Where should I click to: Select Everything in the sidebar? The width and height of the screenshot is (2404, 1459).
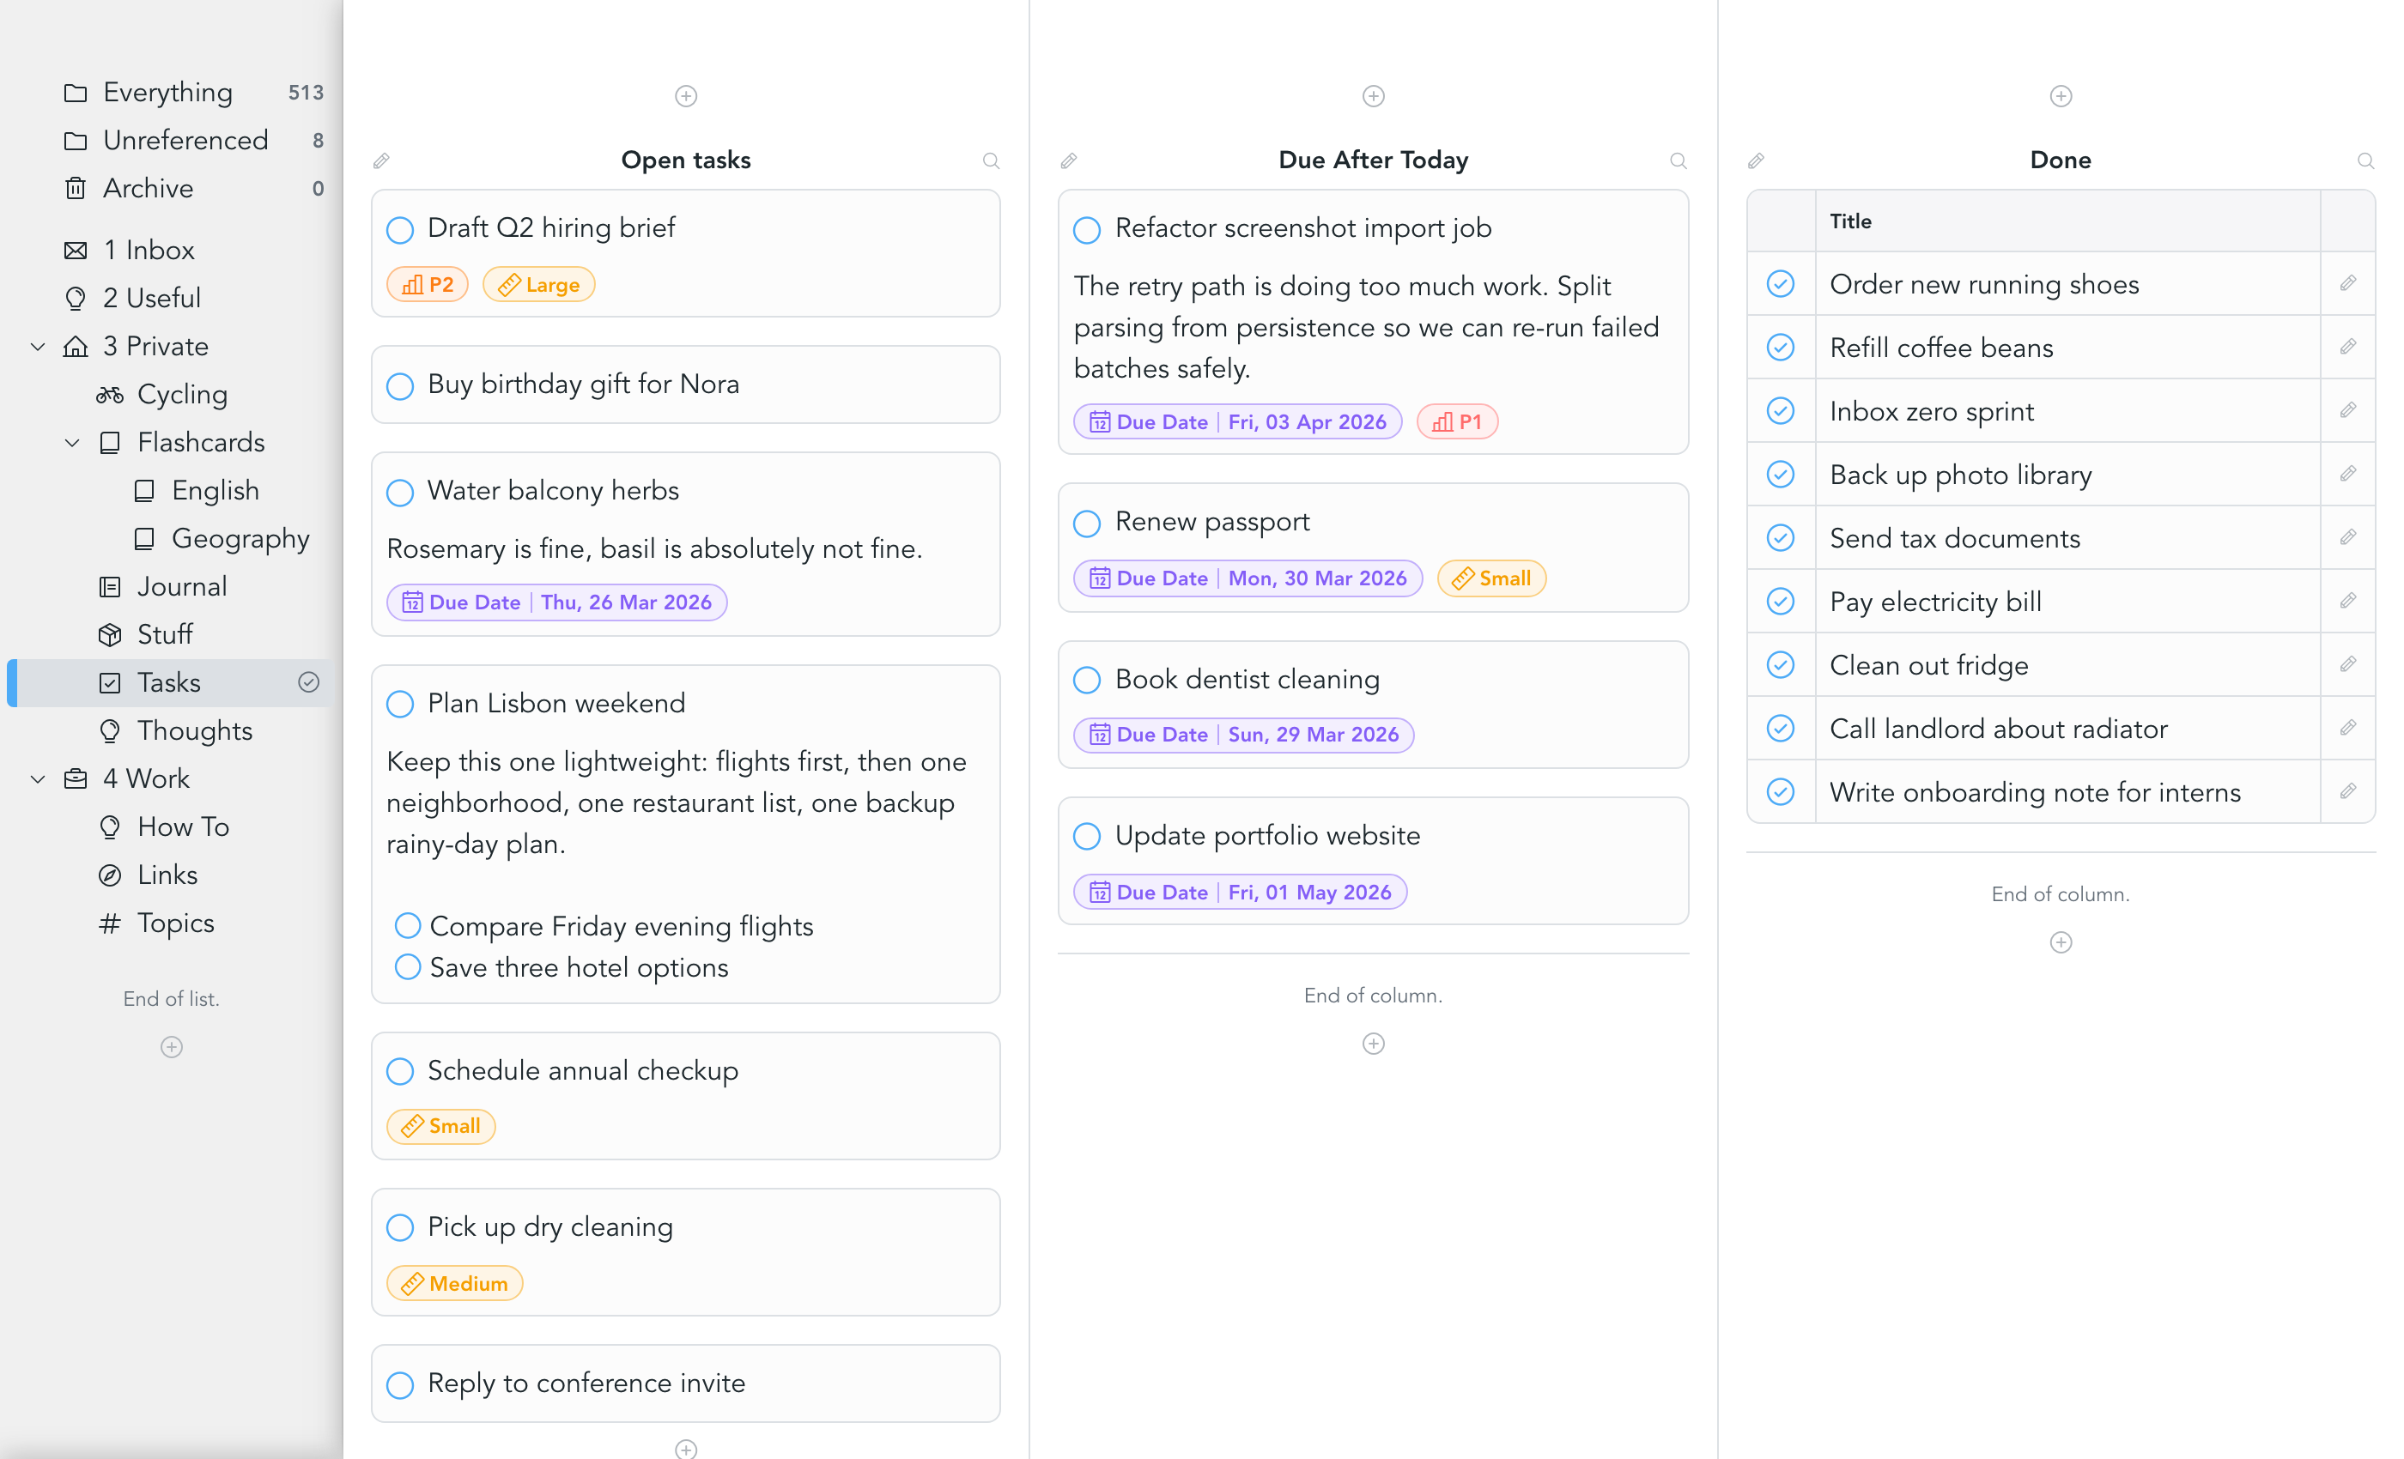click(167, 92)
